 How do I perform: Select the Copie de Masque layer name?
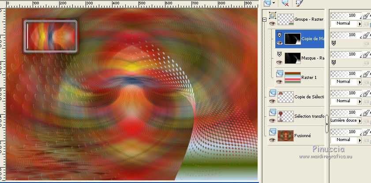coord(313,39)
